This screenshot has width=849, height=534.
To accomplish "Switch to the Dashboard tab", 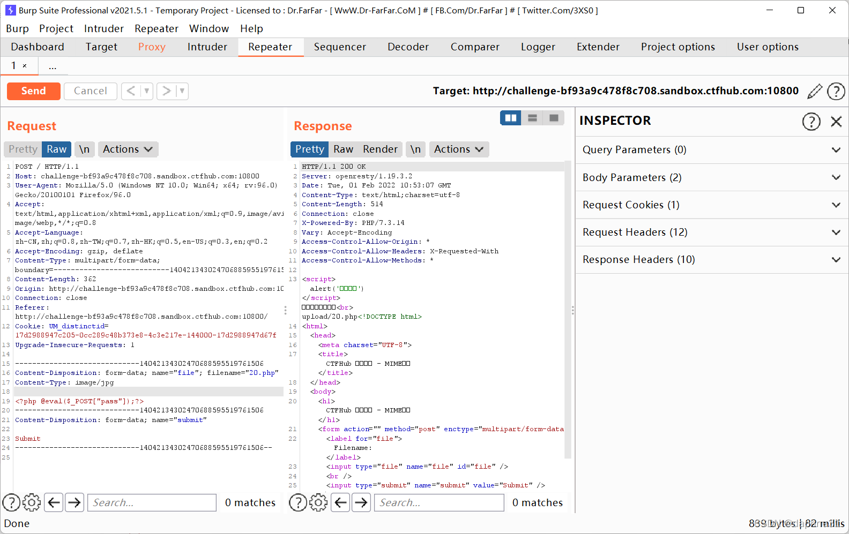I will click(x=38, y=47).
